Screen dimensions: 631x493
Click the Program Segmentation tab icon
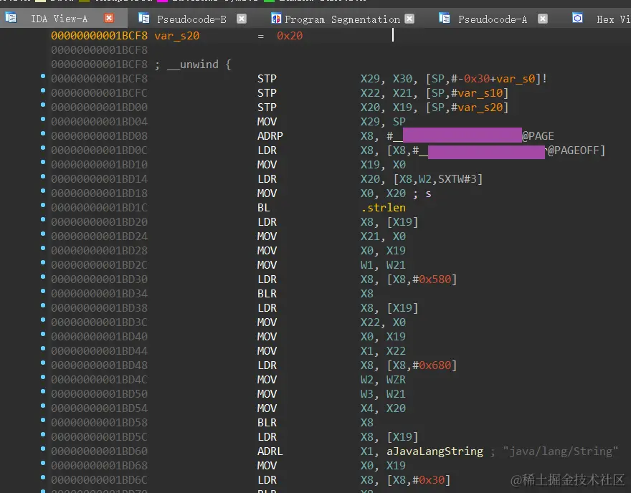(276, 18)
